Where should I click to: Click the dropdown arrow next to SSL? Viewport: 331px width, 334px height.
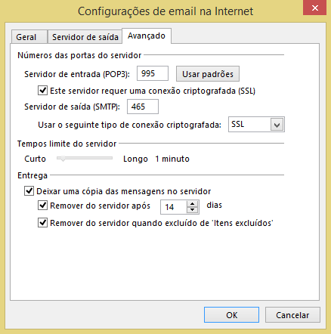click(277, 125)
